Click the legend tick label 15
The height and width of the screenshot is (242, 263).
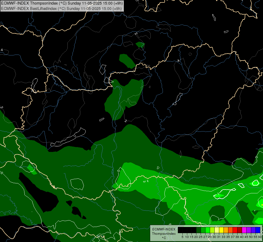coord(192,237)
